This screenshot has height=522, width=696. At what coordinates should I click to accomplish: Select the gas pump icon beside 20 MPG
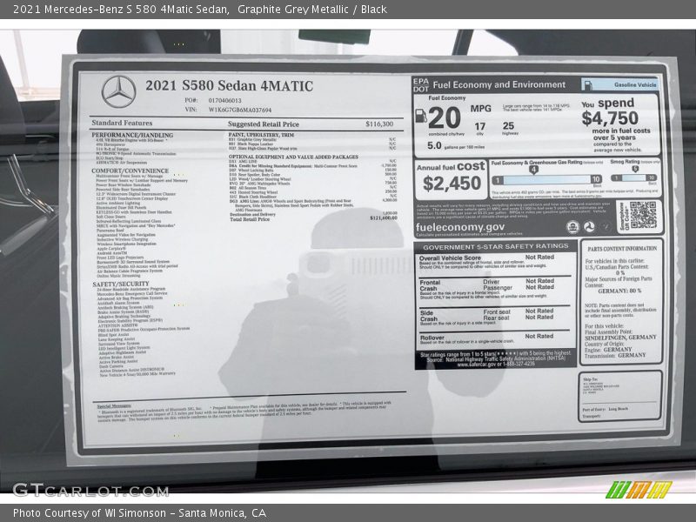(x=421, y=117)
